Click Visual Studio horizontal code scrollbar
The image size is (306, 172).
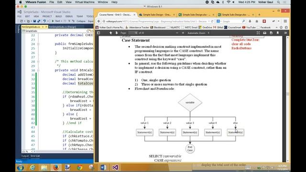click(64, 151)
